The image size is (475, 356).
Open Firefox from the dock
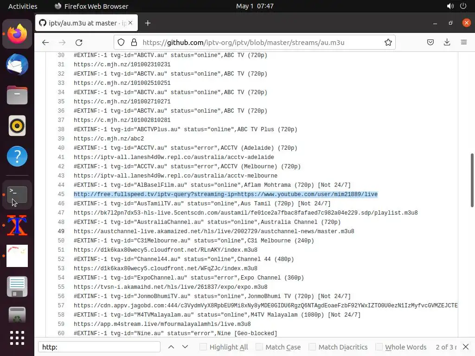[x=17, y=34]
